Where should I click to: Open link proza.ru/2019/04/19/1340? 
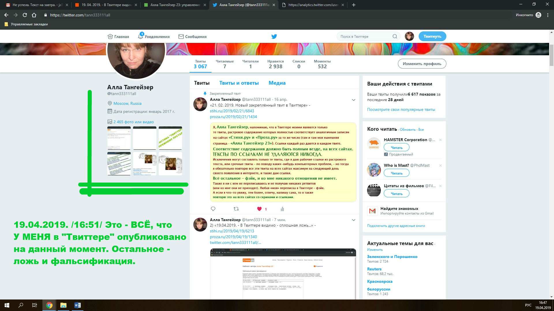coord(233,237)
